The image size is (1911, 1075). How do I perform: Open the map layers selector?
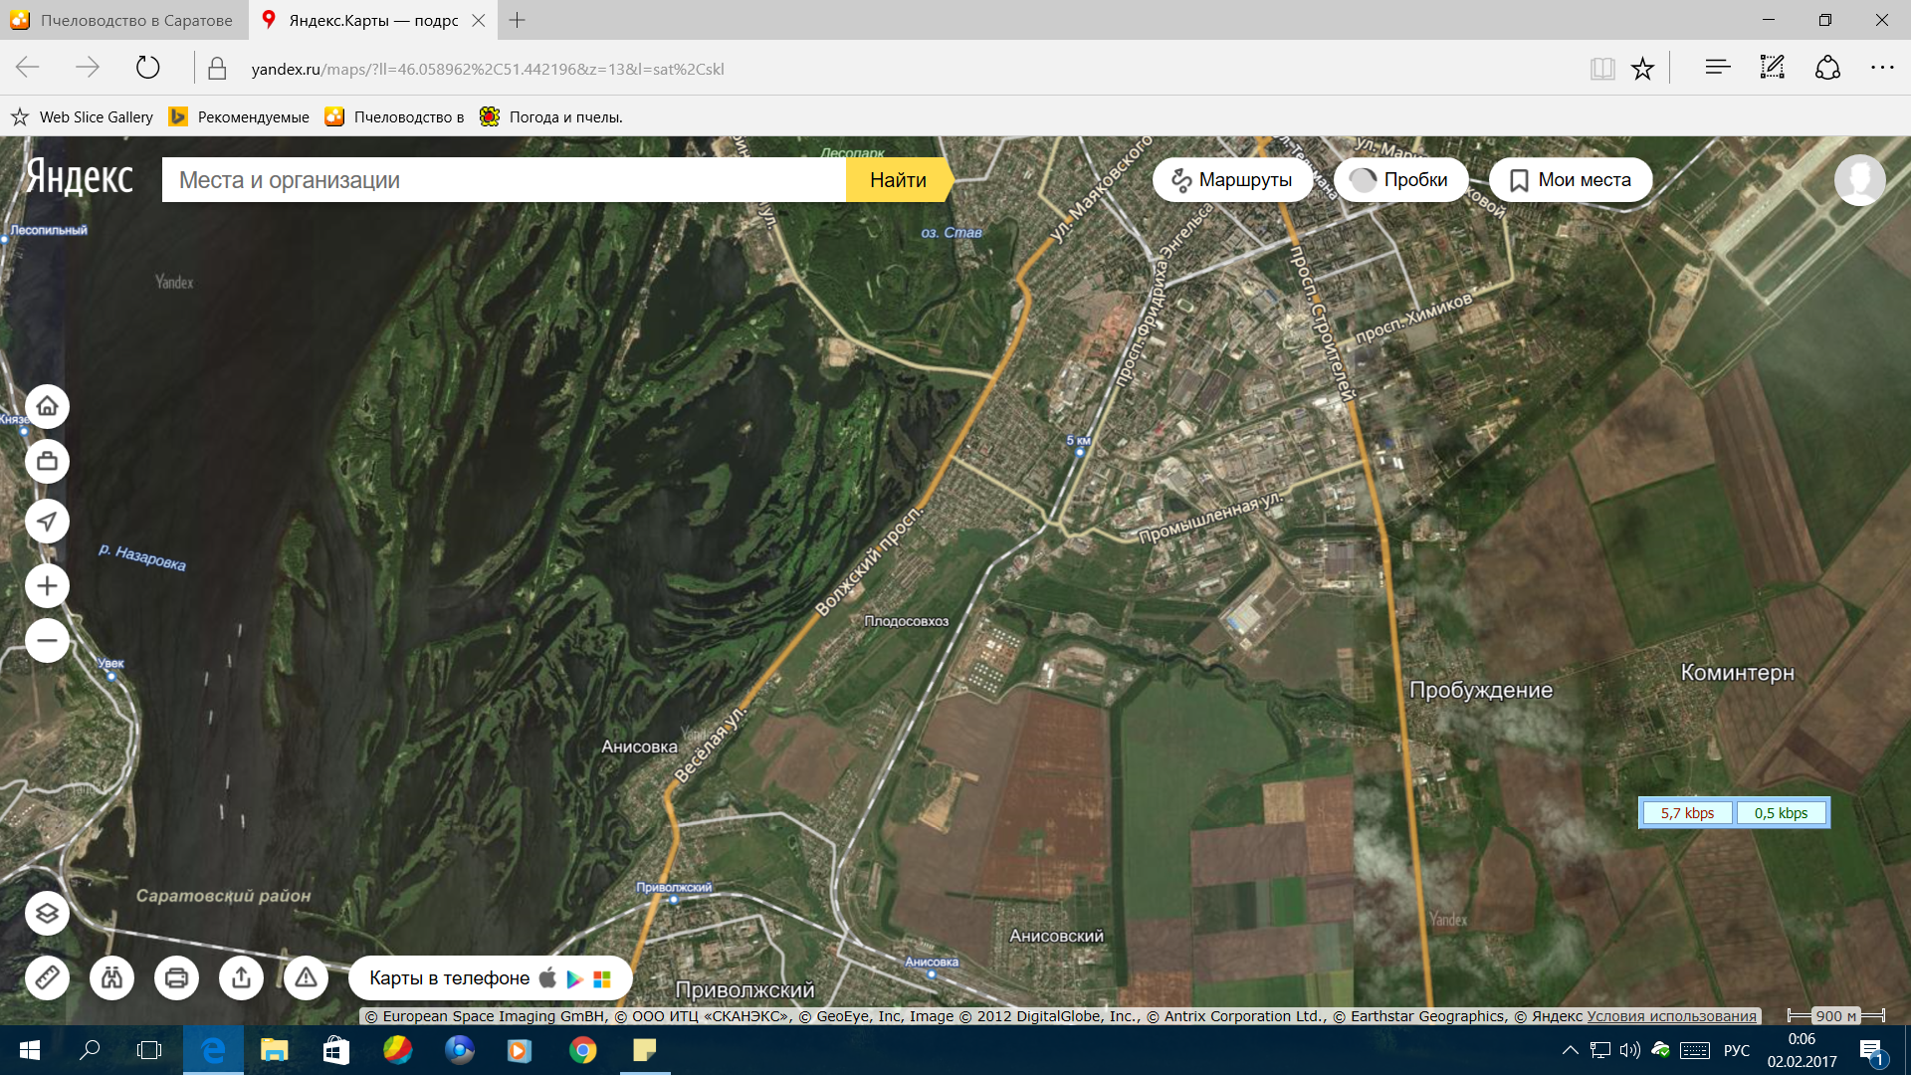click(47, 913)
